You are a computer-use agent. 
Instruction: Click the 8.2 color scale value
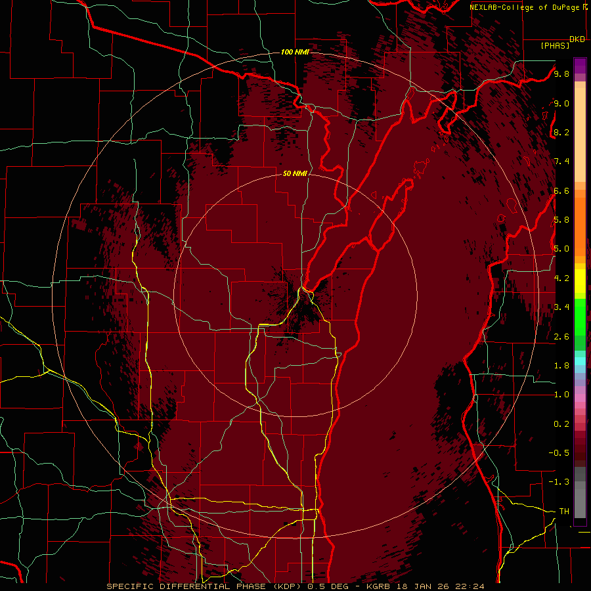[x=561, y=132]
